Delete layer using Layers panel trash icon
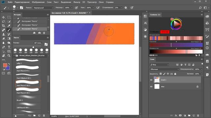Screen dimensions: 211x118 tap(198, 115)
